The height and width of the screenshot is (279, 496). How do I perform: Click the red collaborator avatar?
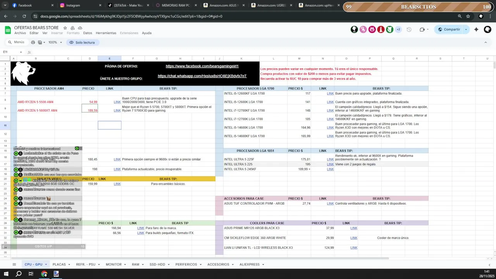tap(381, 29)
